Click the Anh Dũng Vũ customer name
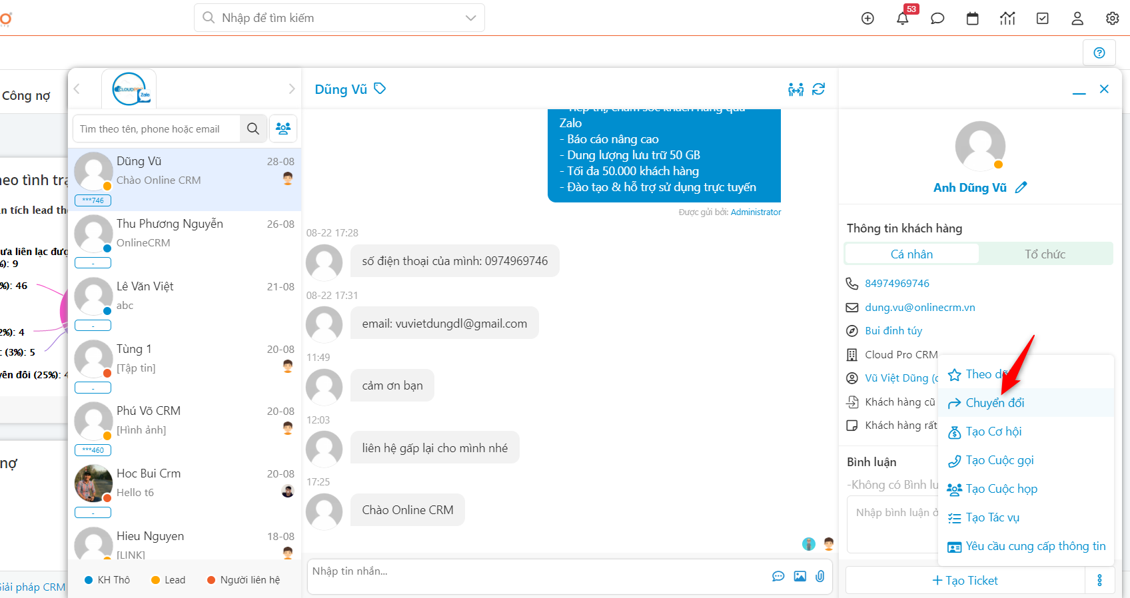 (x=969, y=188)
